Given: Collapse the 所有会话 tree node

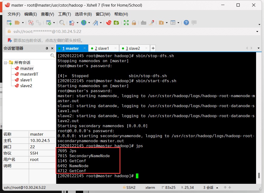Looking at the screenshot, I should [5, 63].
